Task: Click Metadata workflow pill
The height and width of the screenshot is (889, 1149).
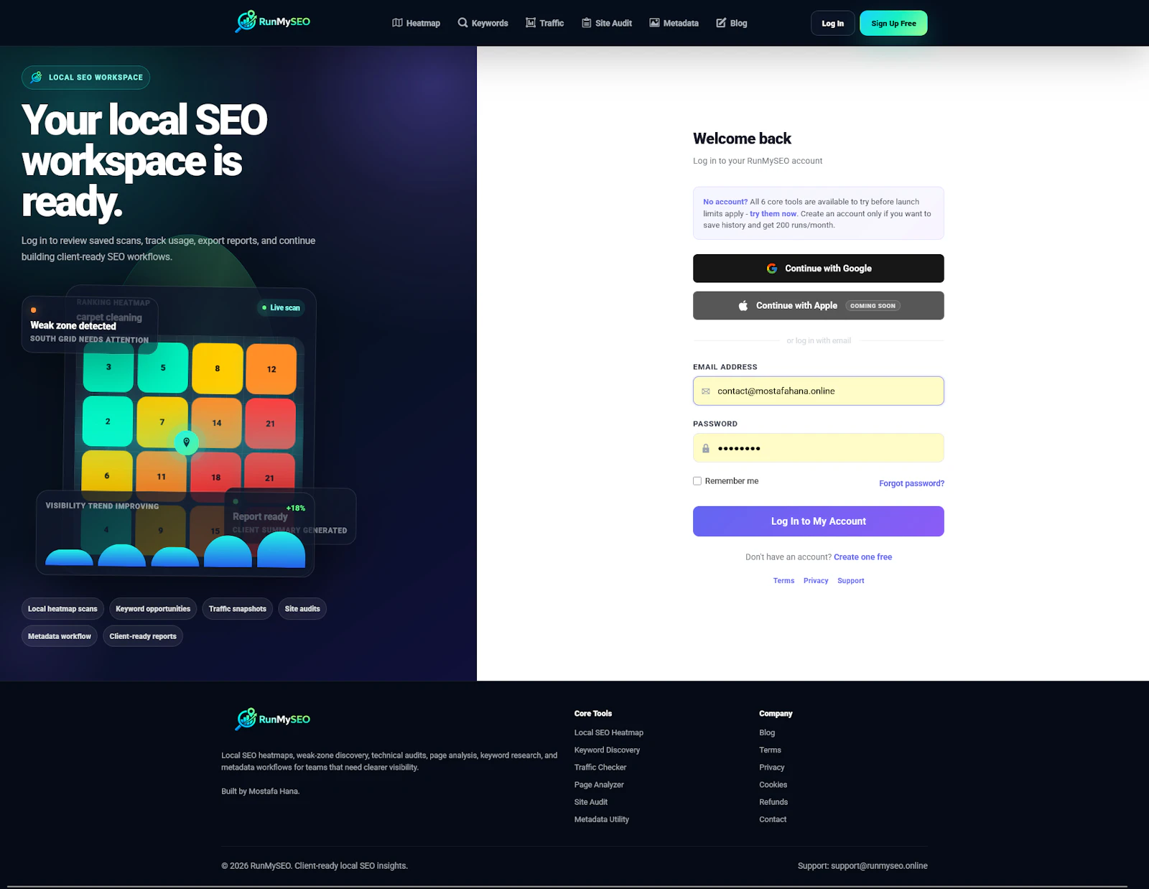Action: point(60,636)
